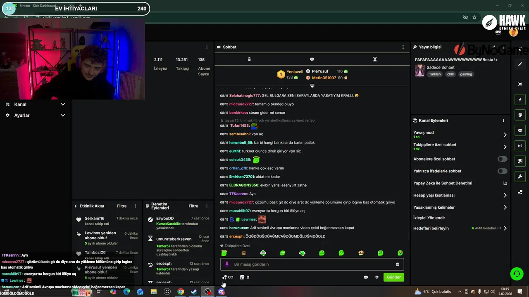Click inside the Bir mesaj gönderin field
Viewport: 529px width, 297px height.
pos(312,264)
